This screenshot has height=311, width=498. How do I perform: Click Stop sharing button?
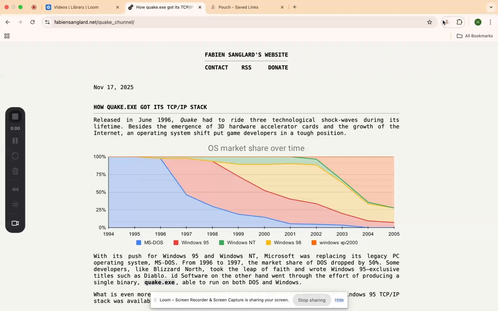[312, 300]
